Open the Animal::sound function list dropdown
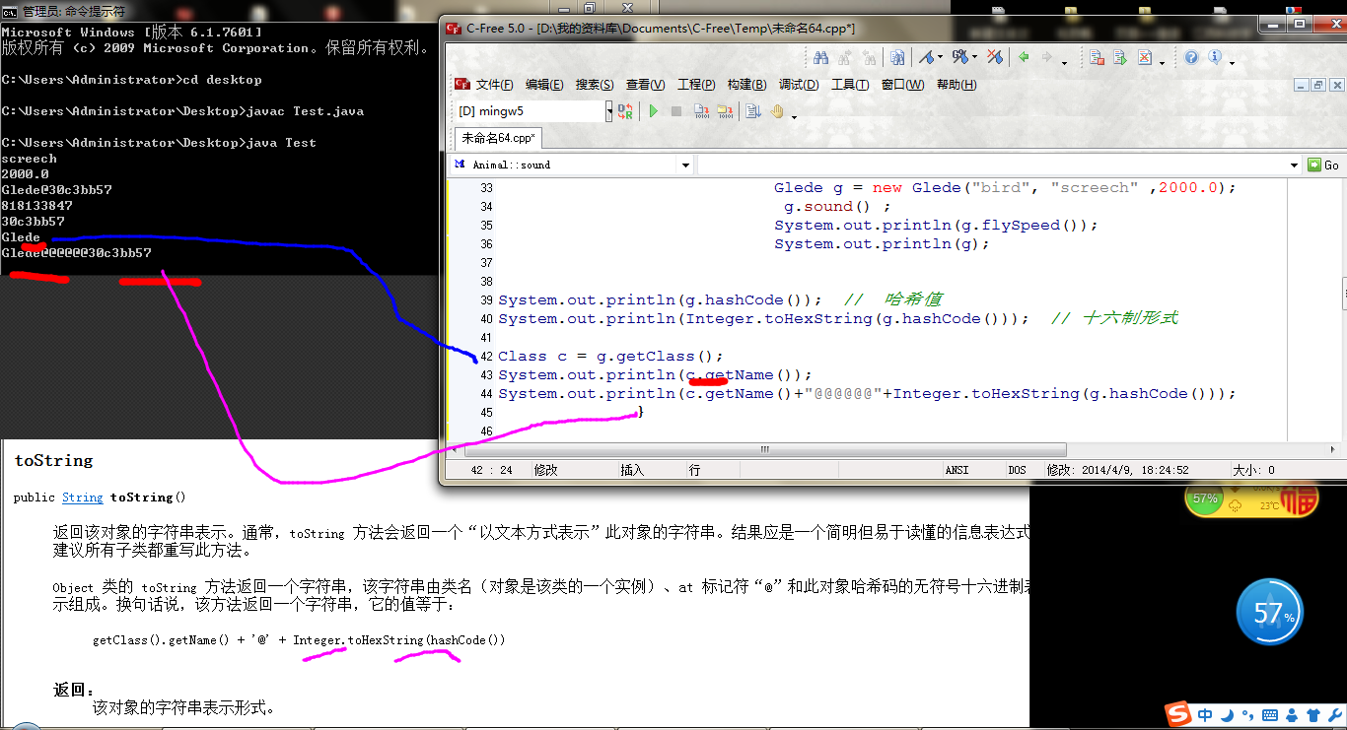 (684, 165)
